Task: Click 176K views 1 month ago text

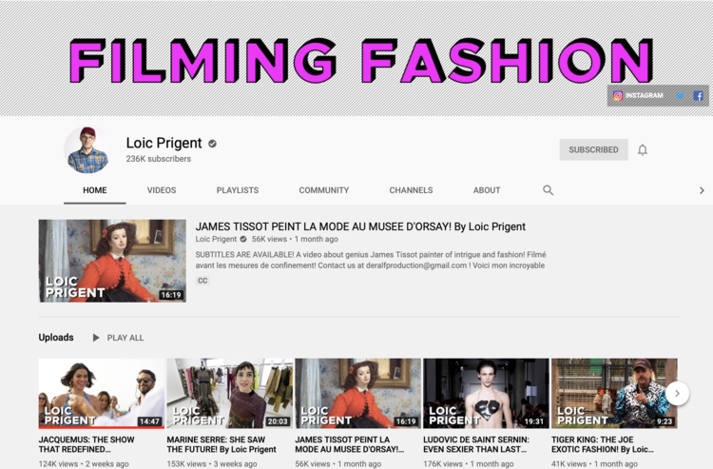Action: [x=469, y=463]
